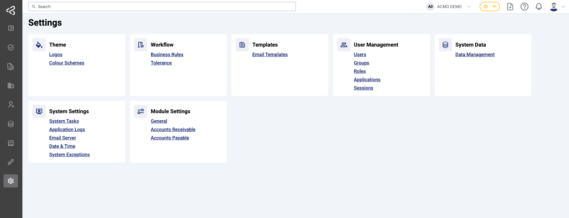
Task: Open the chart reports icon in sidebar
Action: [x=11, y=143]
